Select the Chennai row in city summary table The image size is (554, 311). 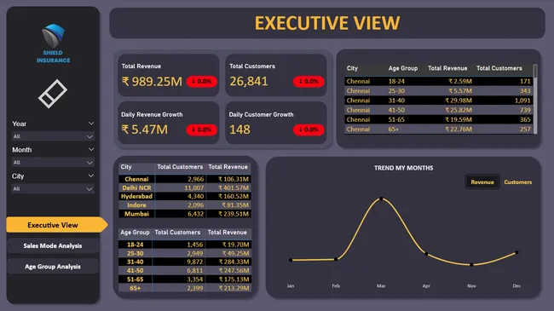coord(185,179)
